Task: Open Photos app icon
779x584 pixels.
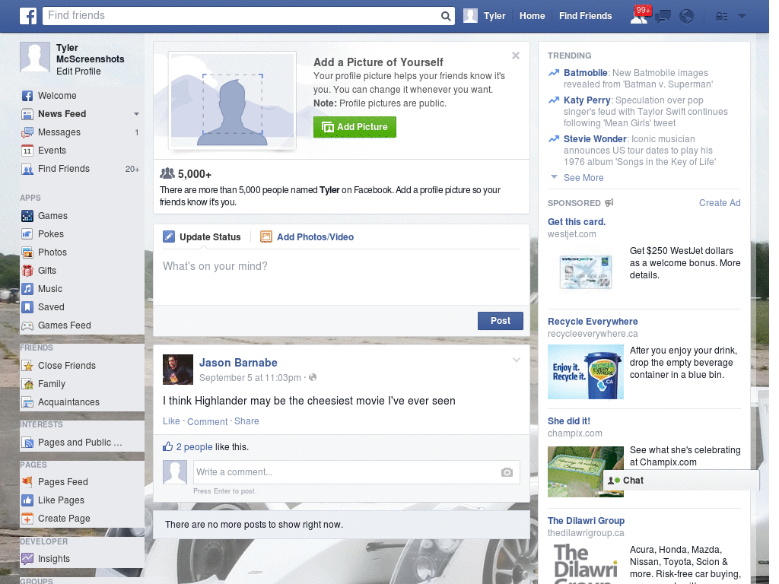Action: (x=27, y=252)
